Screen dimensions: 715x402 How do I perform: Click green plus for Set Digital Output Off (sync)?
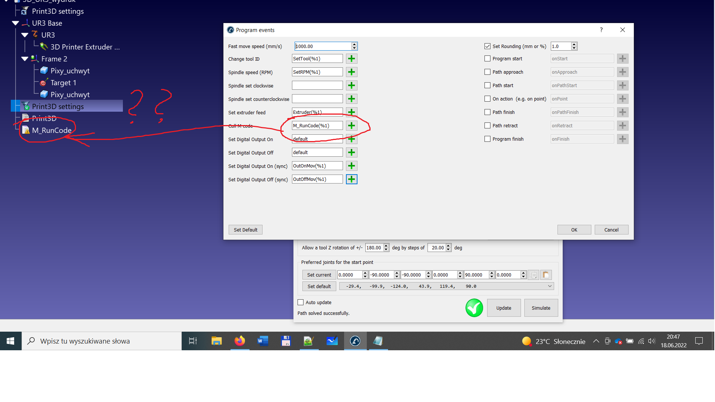click(x=351, y=179)
